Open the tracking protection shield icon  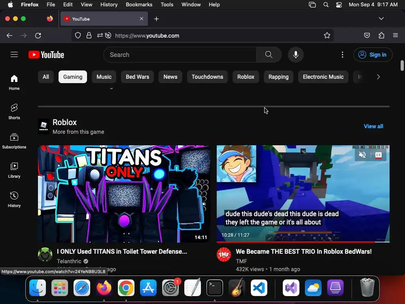tap(78, 35)
